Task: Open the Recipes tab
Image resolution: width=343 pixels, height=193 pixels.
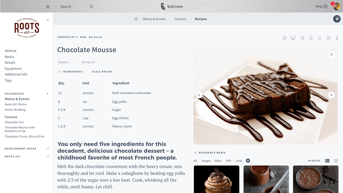Action: (201, 19)
